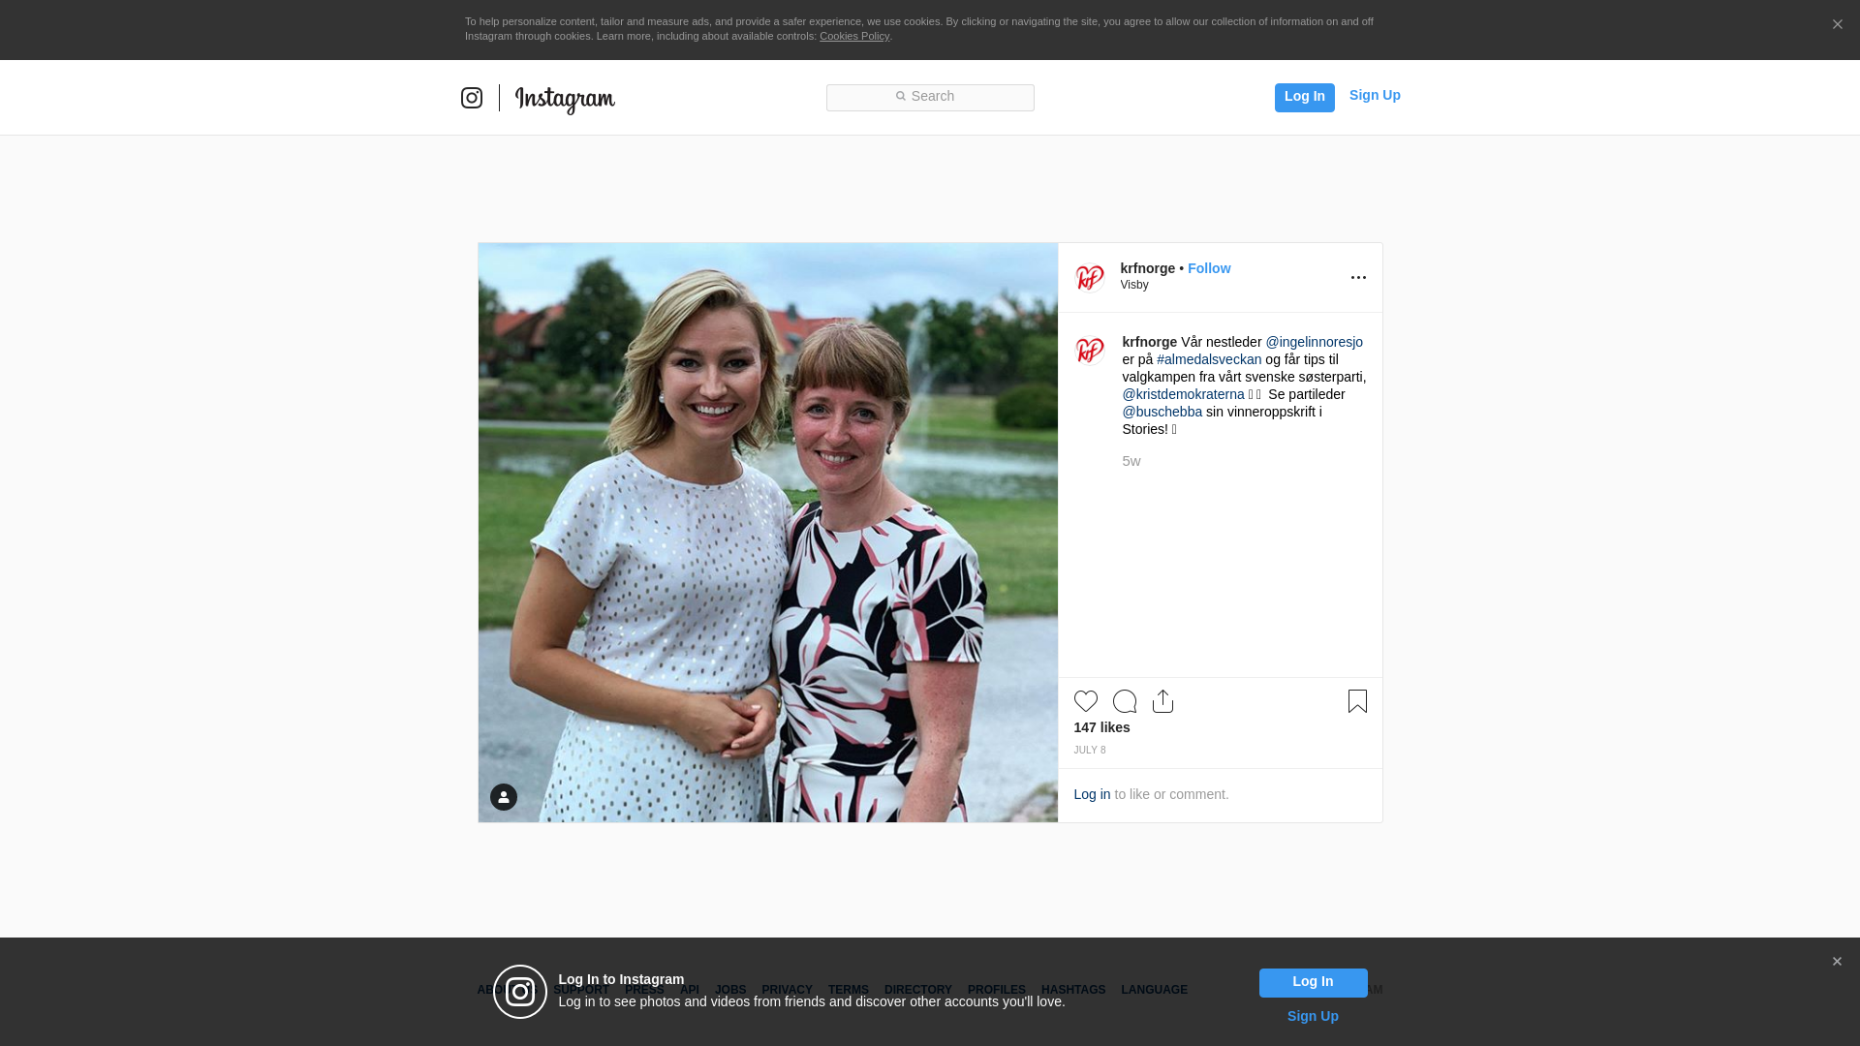Open the PROFILES footer link
Screen dimensions: 1860x1046
[996, 990]
